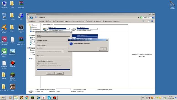Click the Корзина recycle bin desktop icon

4,16
